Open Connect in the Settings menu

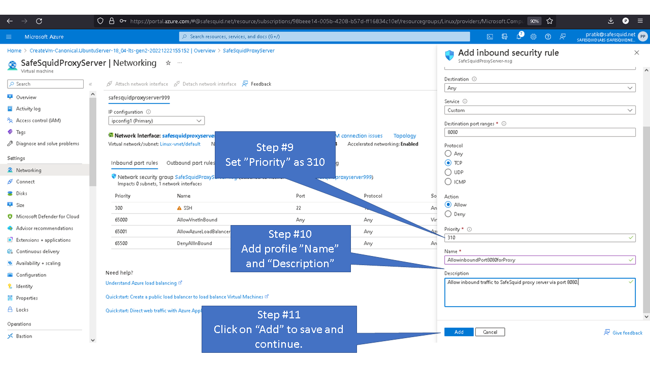click(x=25, y=181)
